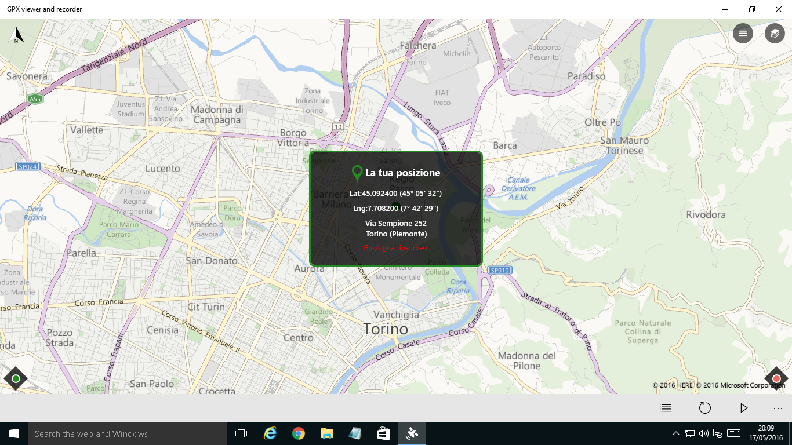Click the SP024 road shield

(27, 166)
